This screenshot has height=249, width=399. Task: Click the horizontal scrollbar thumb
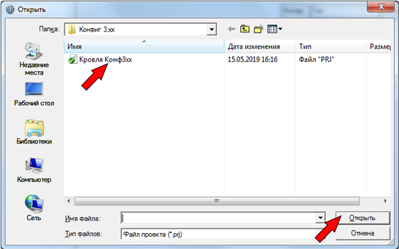coord(217,201)
